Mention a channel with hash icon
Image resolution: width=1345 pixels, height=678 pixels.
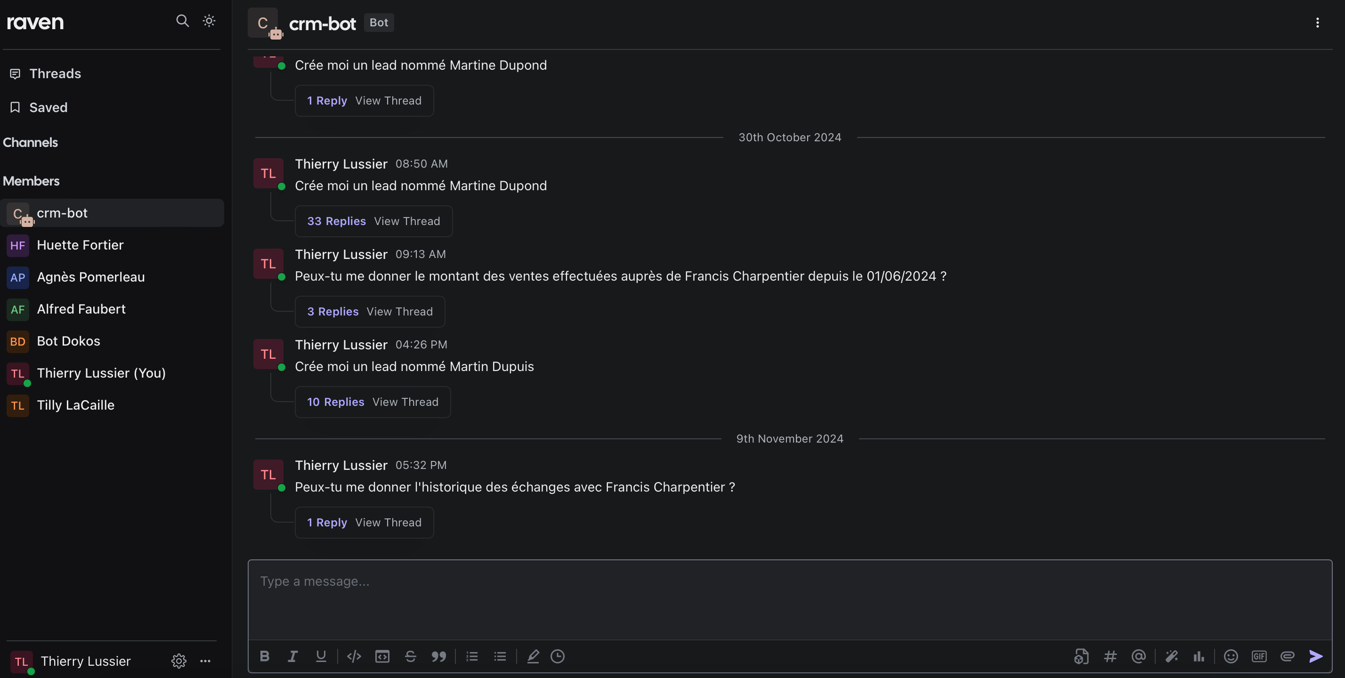tap(1110, 657)
